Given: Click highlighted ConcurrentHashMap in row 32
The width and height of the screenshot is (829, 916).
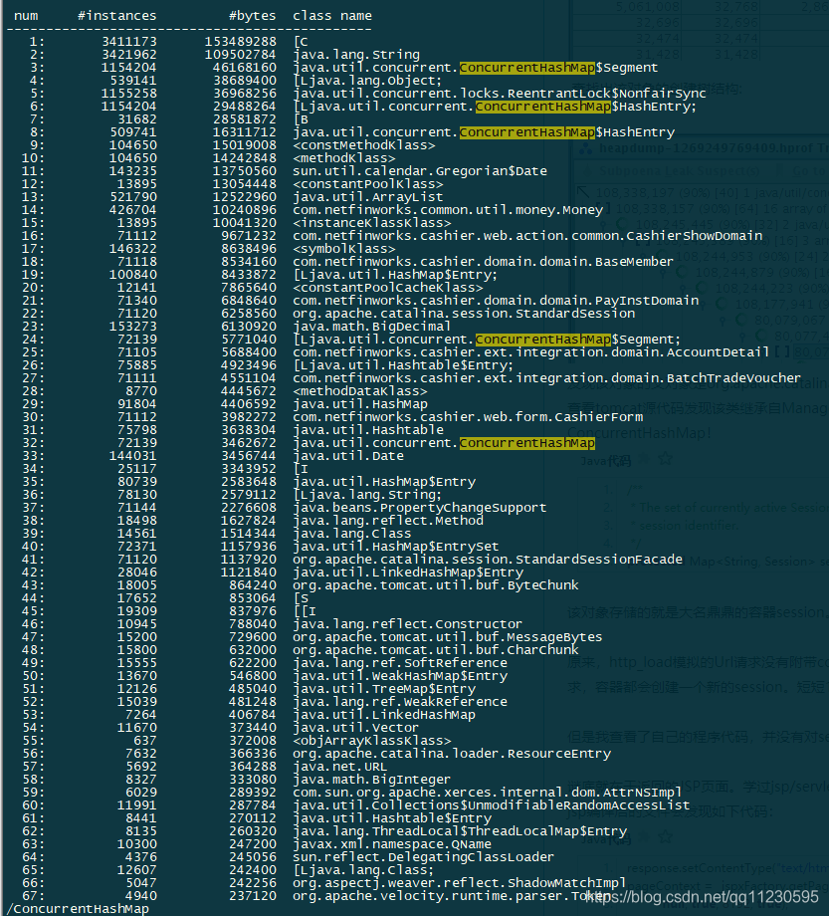Looking at the screenshot, I should click(x=527, y=443).
